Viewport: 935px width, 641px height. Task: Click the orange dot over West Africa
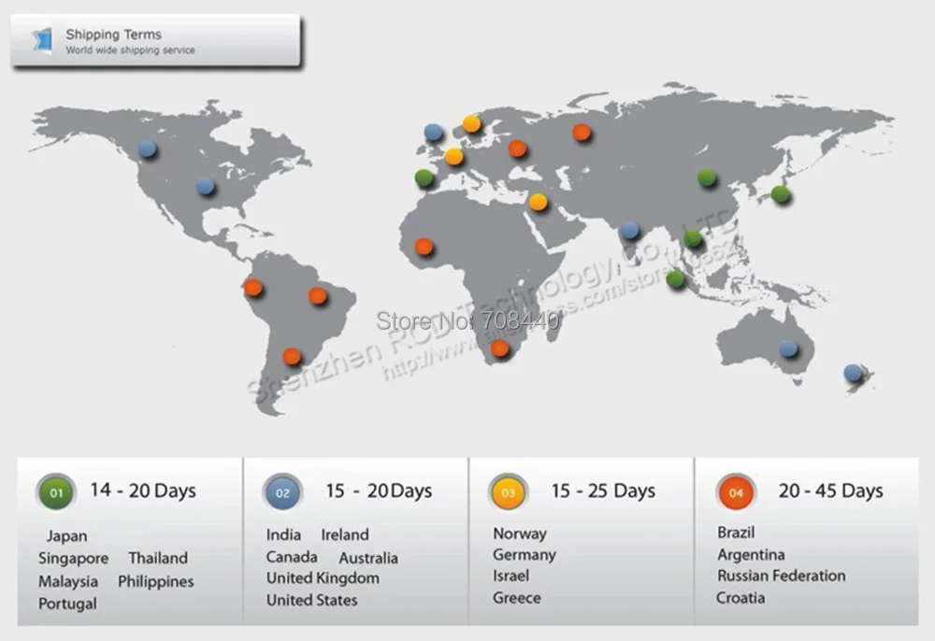(424, 246)
